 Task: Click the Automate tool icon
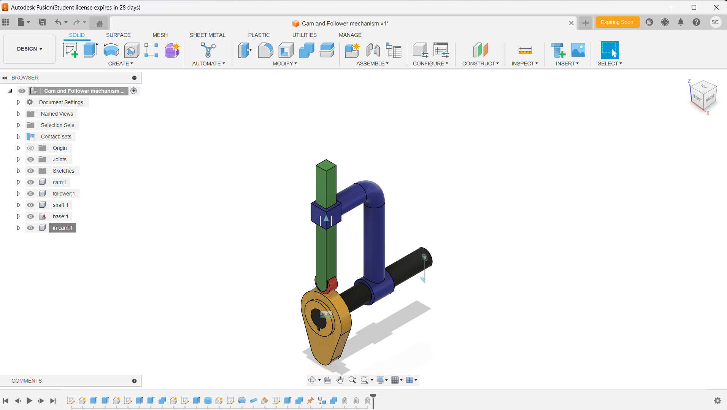[208, 50]
